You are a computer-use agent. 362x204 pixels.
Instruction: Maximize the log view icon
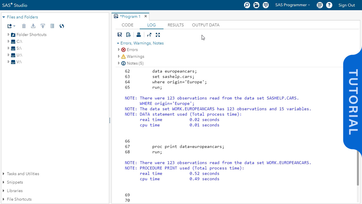coord(158,35)
